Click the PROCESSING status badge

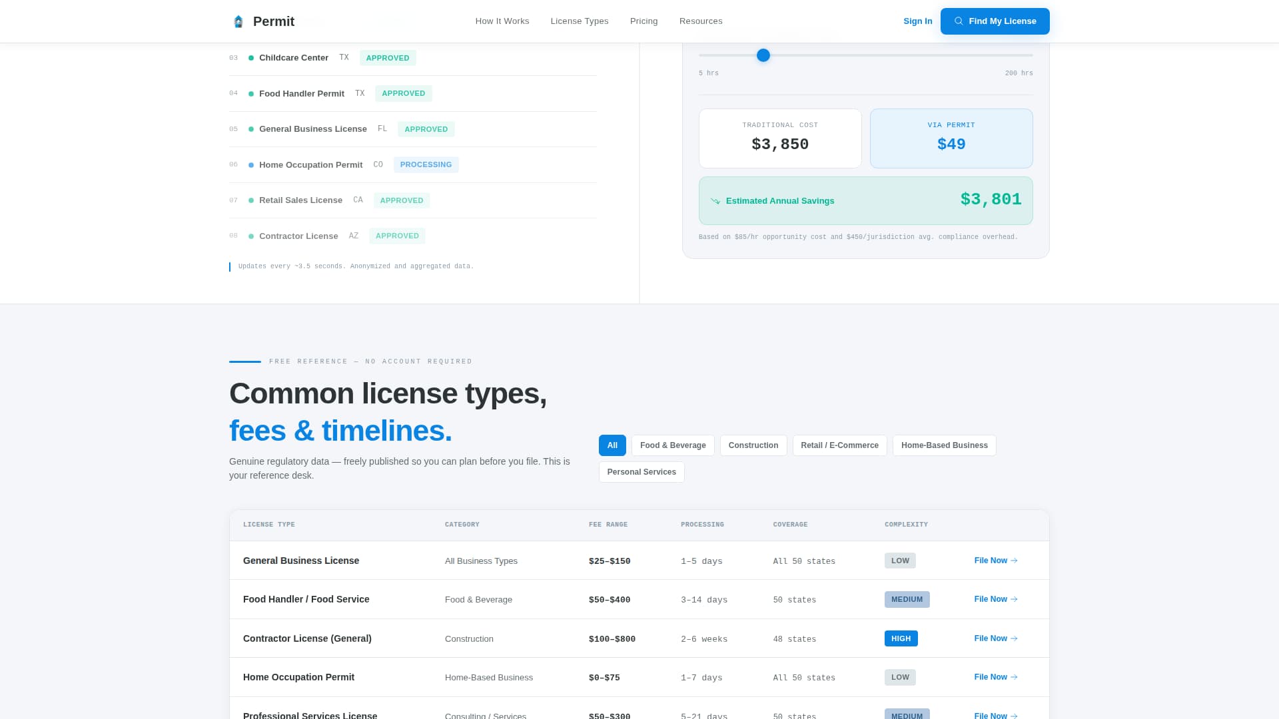point(426,164)
